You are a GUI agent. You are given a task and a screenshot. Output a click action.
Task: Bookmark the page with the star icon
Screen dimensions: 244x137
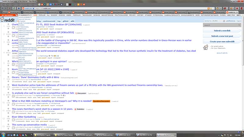[211, 9]
